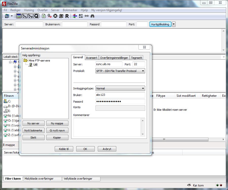Click the Ny server button
This screenshot has height=190, width=228.
point(33,123)
